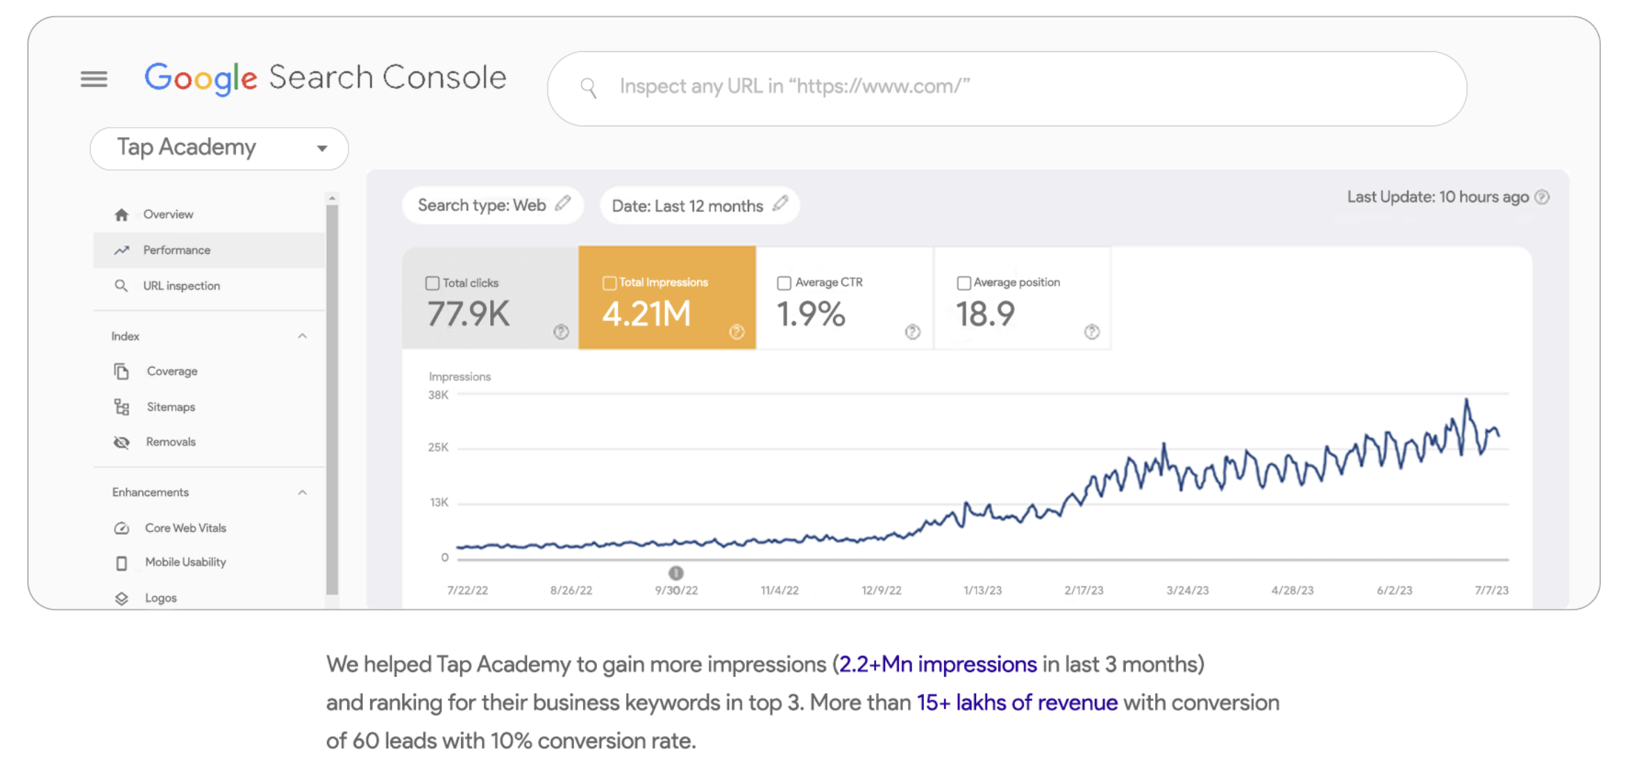Collapse the Index section chevron
This screenshot has width=1630, height=774.
pos(302,336)
